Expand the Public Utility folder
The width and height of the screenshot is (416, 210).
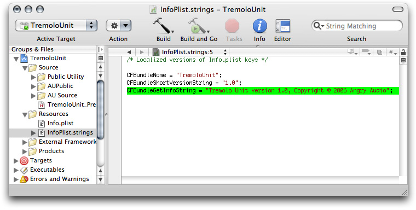pos(33,77)
